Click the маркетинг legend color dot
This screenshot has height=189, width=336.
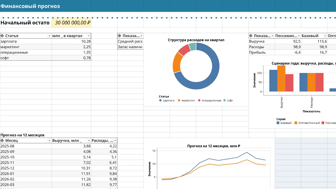coord(179,100)
